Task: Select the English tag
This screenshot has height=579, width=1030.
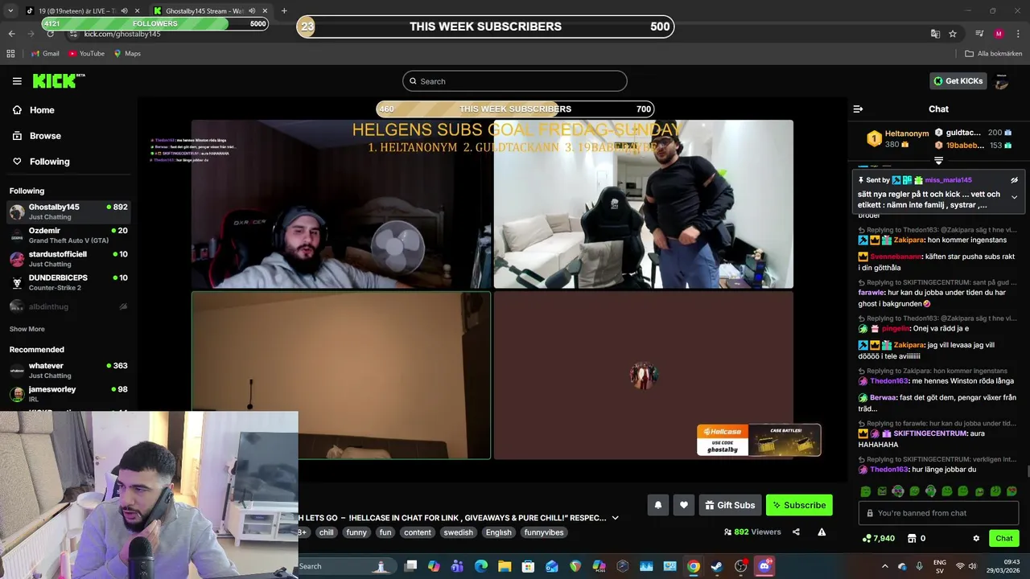Action: 498,532
